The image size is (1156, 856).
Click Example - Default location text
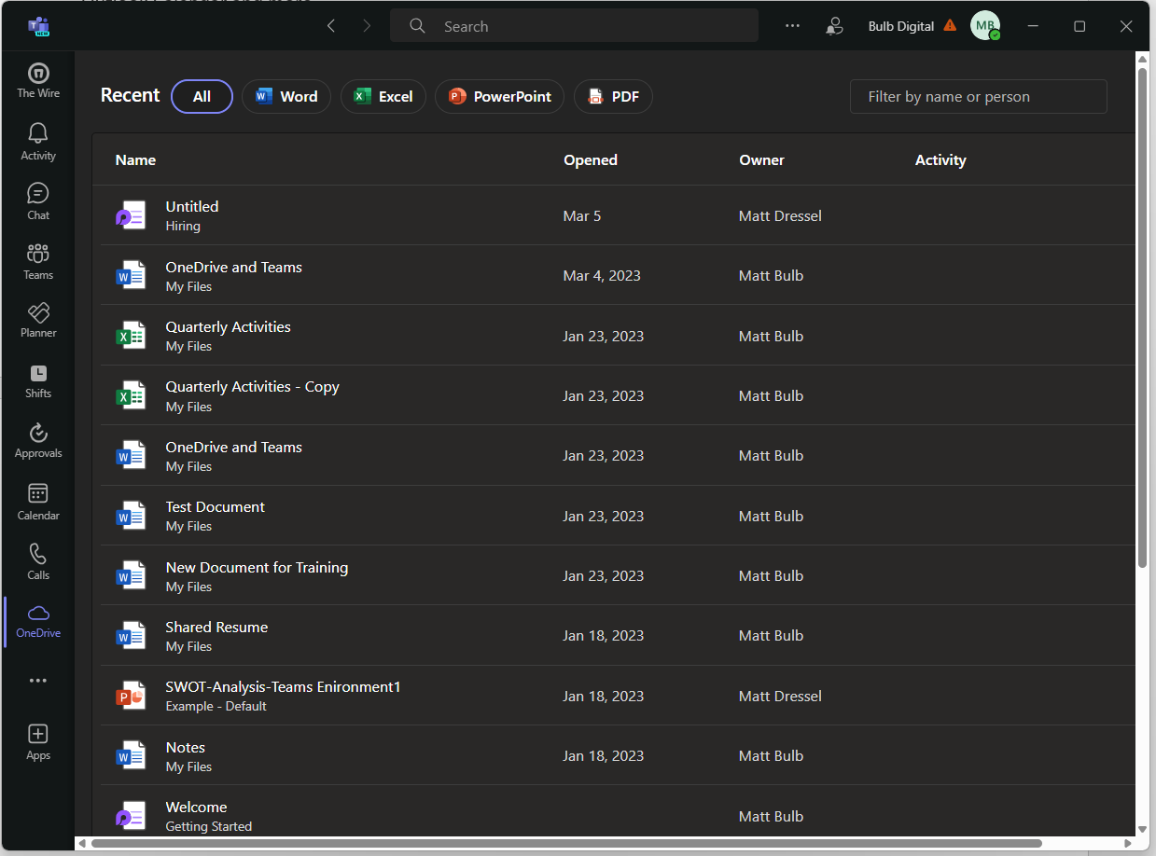[x=216, y=707]
